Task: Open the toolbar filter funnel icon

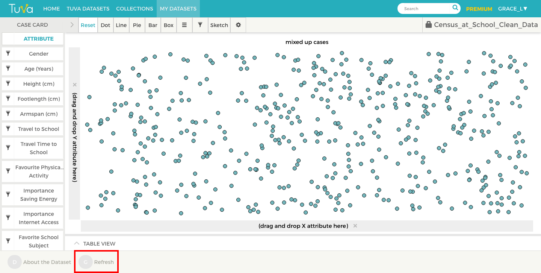Action: 200,25
